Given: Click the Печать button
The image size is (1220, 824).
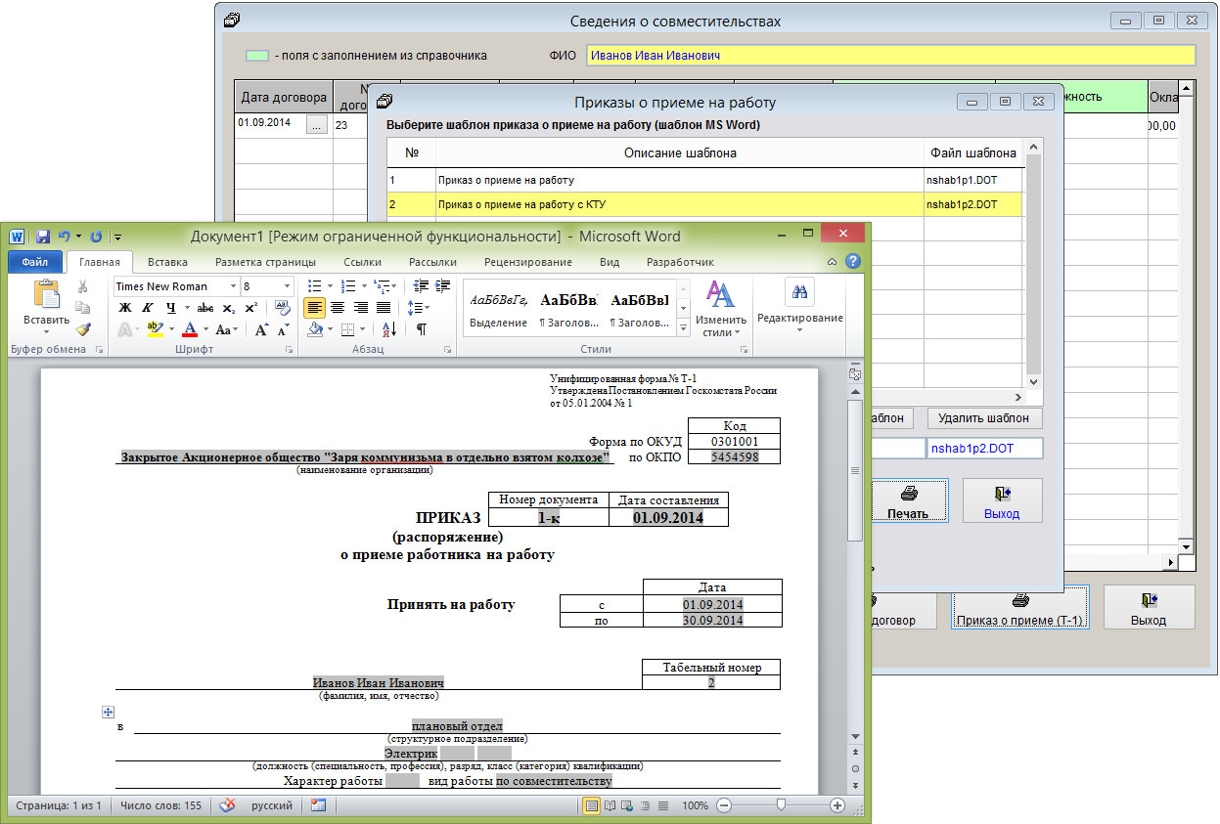Looking at the screenshot, I should point(907,500).
